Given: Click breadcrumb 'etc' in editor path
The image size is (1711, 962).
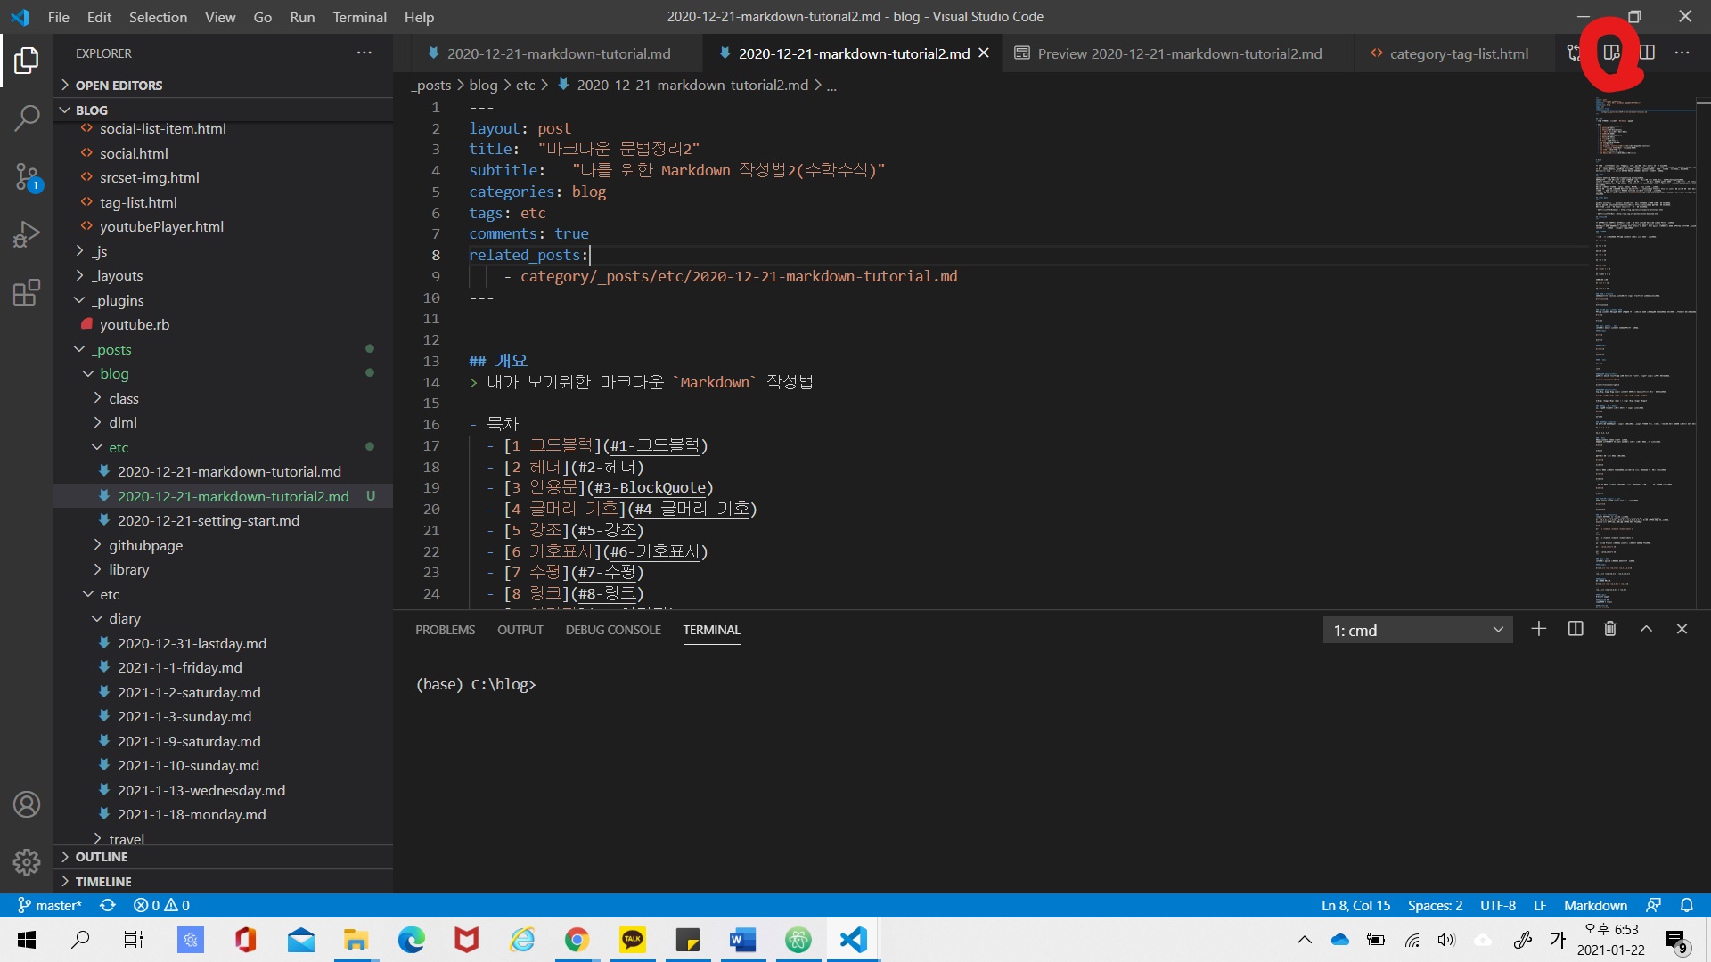Looking at the screenshot, I should [x=526, y=86].
